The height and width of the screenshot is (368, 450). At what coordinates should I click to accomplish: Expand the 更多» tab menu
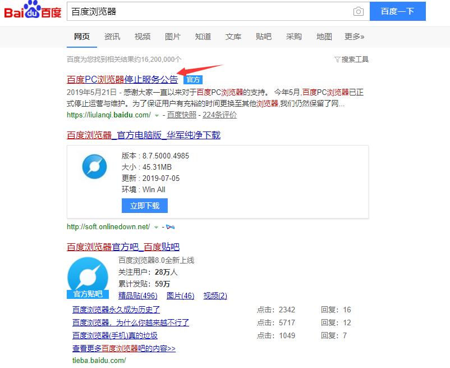(354, 37)
